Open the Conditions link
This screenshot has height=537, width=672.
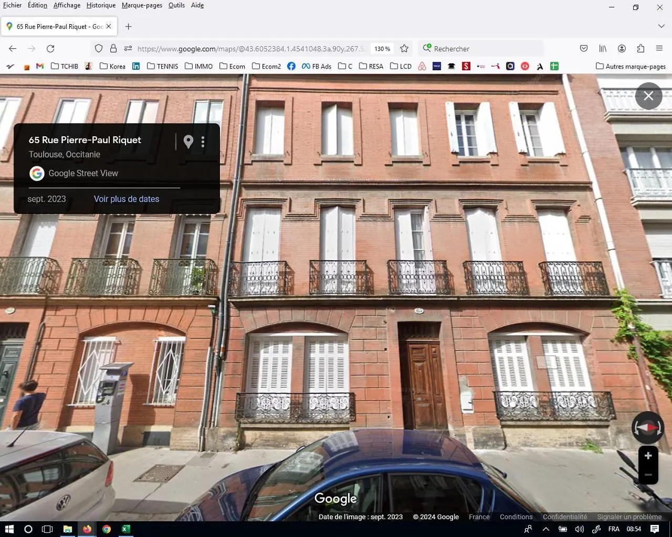pos(516,517)
